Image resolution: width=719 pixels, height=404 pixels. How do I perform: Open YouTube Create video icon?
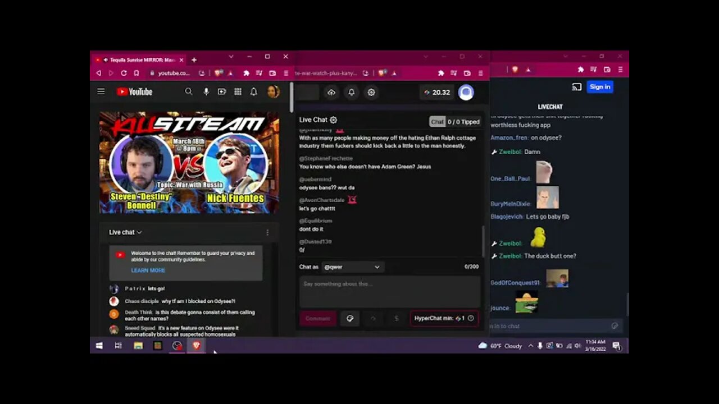pyautogui.click(x=222, y=92)
